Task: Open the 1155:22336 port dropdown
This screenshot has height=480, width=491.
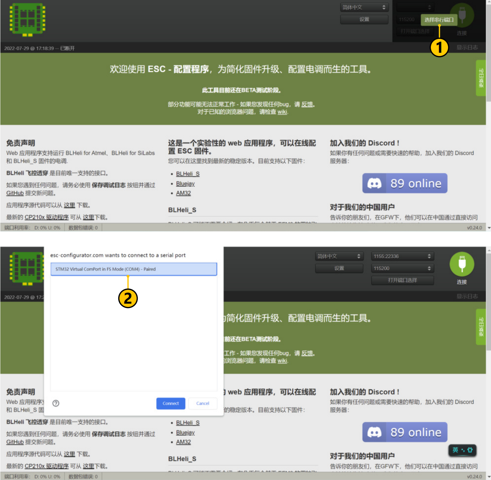Action: click(x=403, y=256)
